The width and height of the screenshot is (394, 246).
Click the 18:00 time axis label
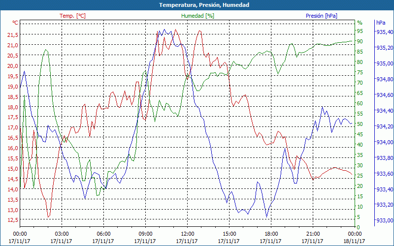pyautogui.click(x=270, y=234)
